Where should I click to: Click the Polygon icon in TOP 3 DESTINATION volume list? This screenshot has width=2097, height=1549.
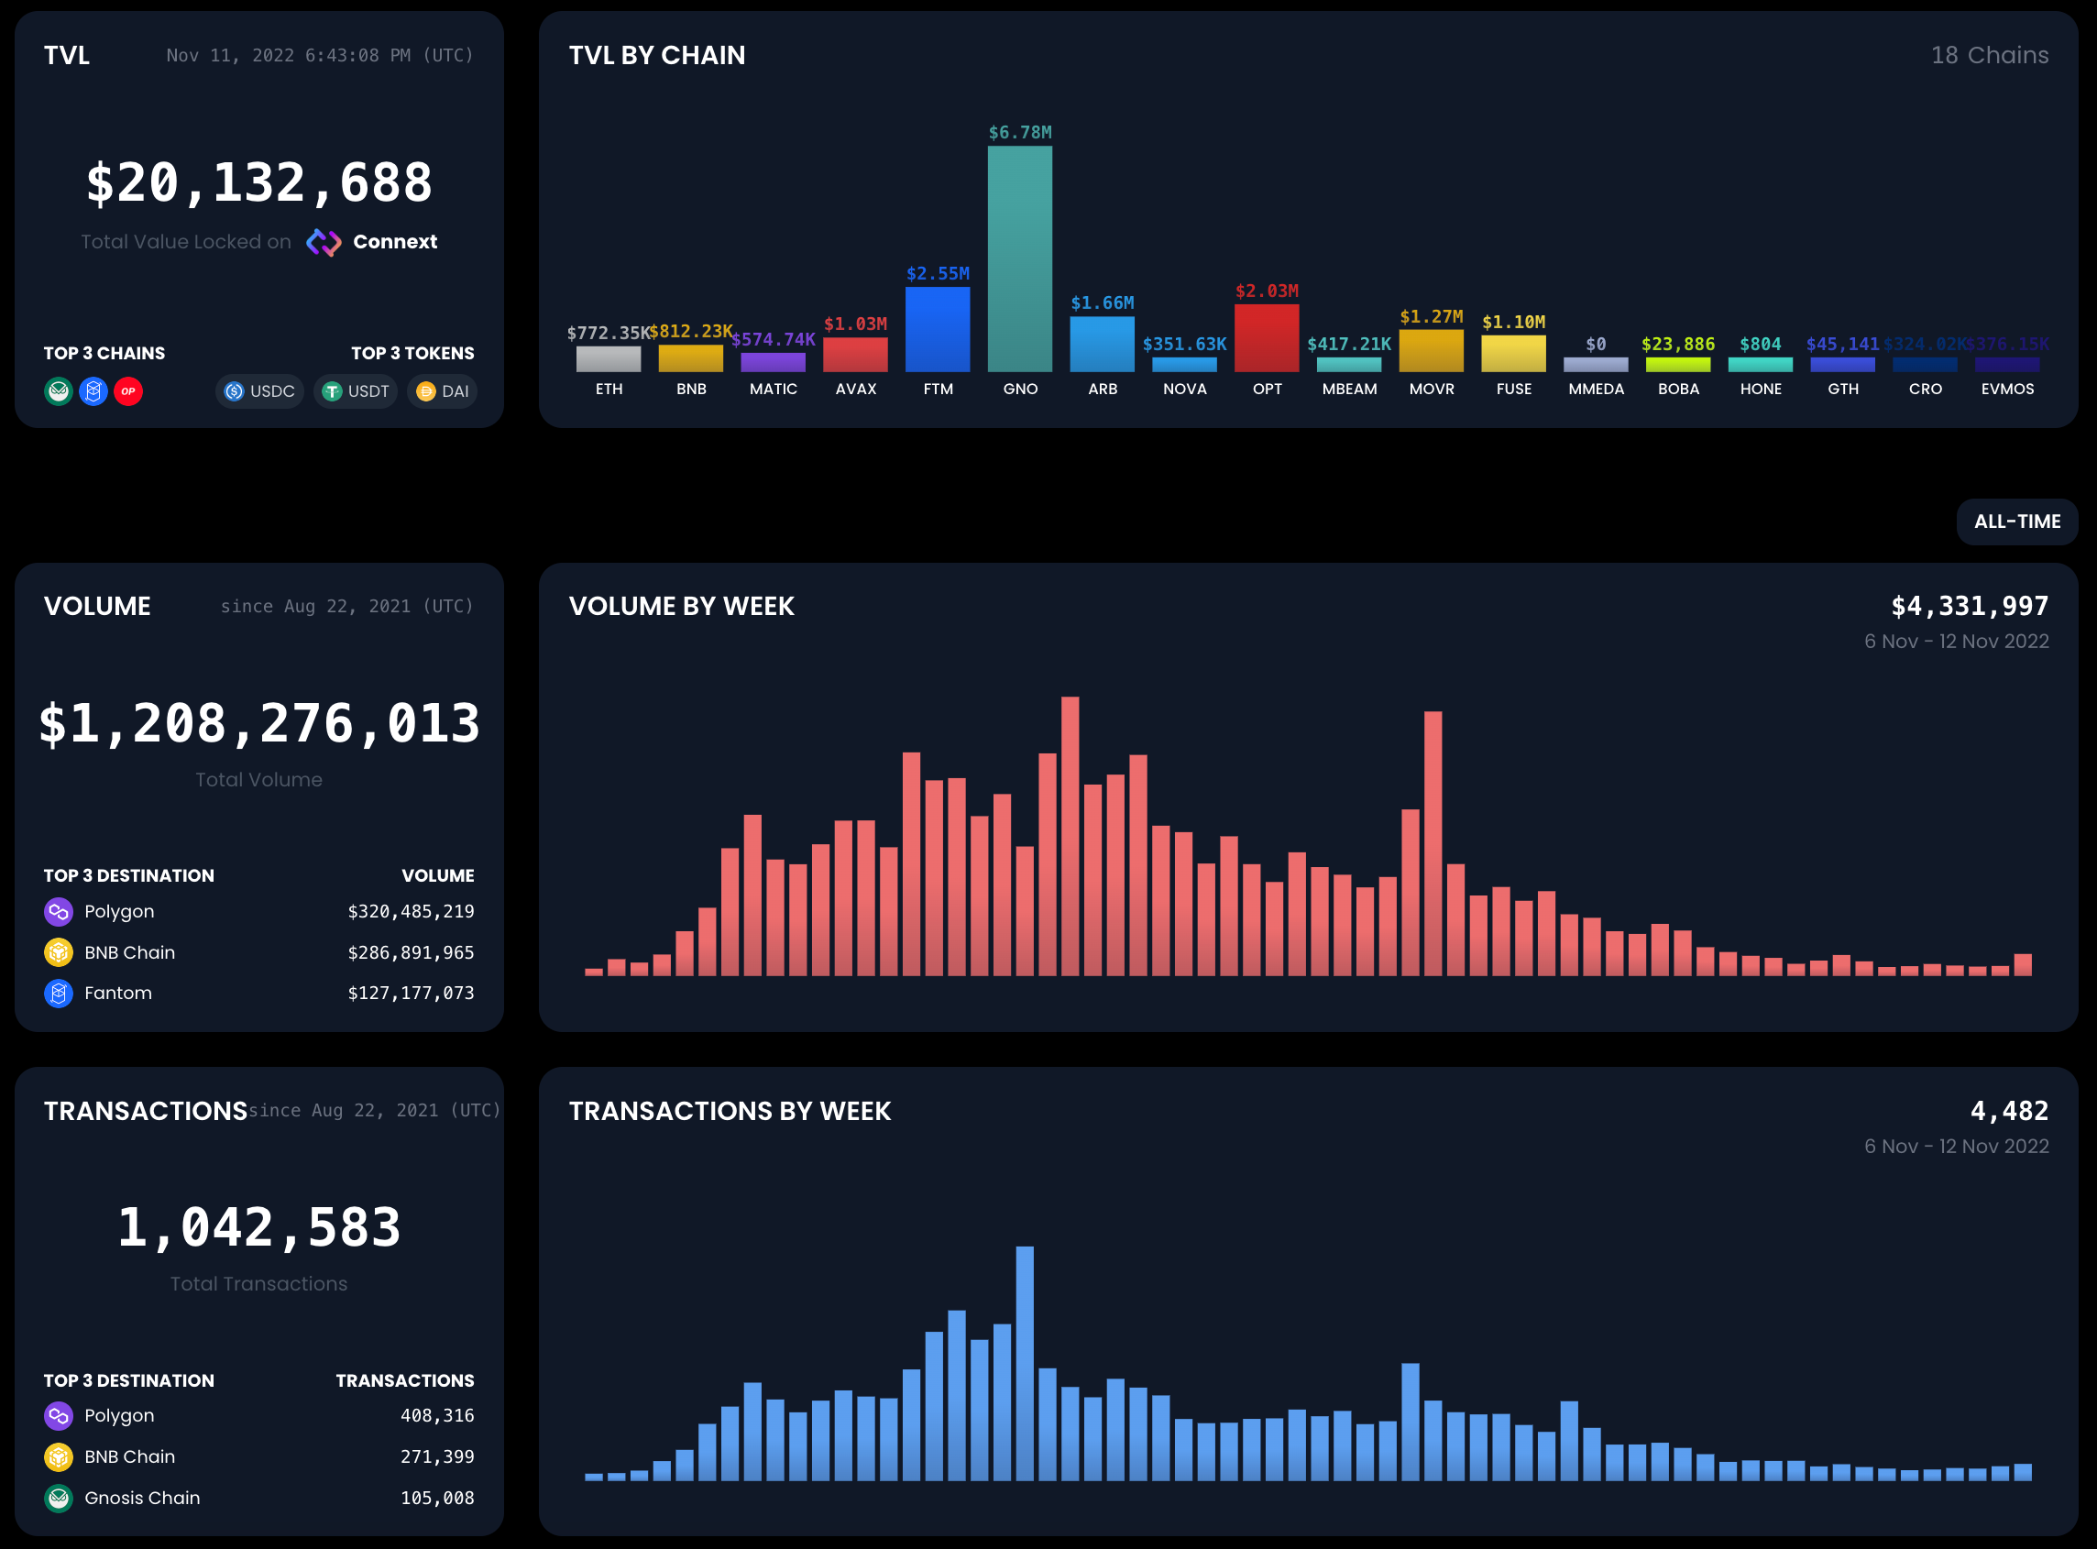coord(58,910)
